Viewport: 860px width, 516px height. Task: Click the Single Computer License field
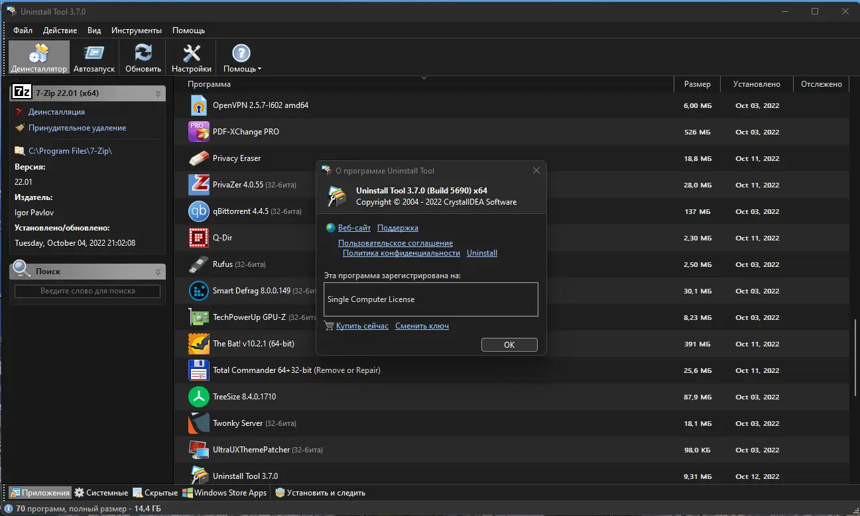430,299
